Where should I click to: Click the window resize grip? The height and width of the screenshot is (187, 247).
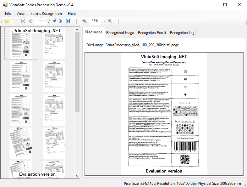tap(244, 184)
